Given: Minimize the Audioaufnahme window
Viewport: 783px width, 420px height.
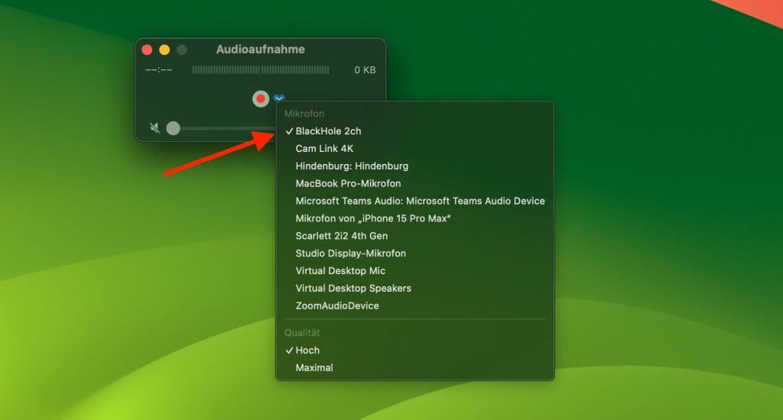Looking at the screenshot, I should 164,50.
